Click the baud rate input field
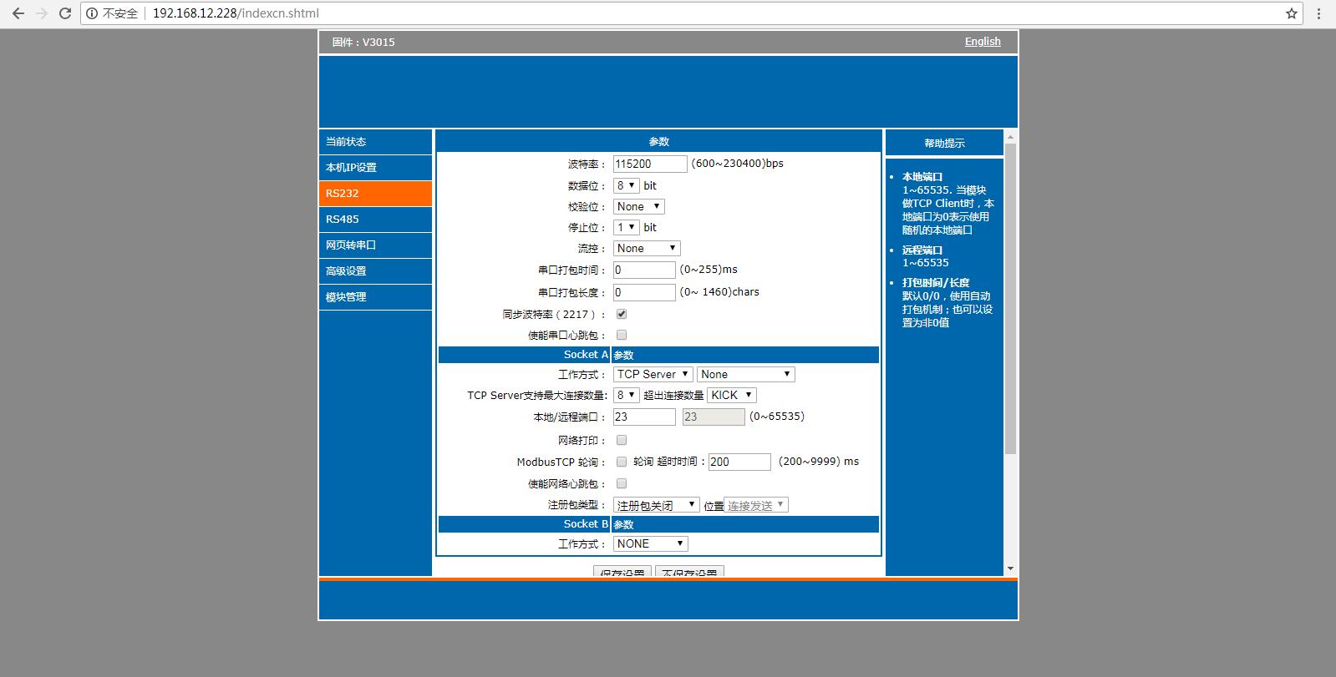 649,164
